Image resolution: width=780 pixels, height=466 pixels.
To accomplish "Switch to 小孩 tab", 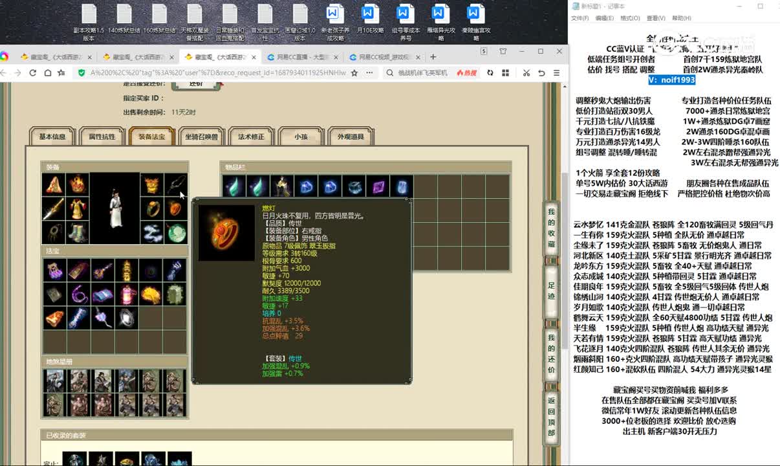I will coord(301,137).
